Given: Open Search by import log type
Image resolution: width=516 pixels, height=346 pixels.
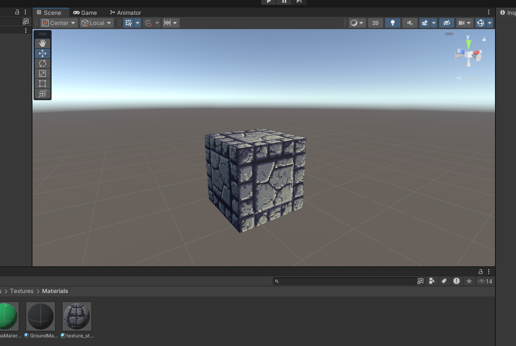Looking at the screenshot, I should coord(456,281).
